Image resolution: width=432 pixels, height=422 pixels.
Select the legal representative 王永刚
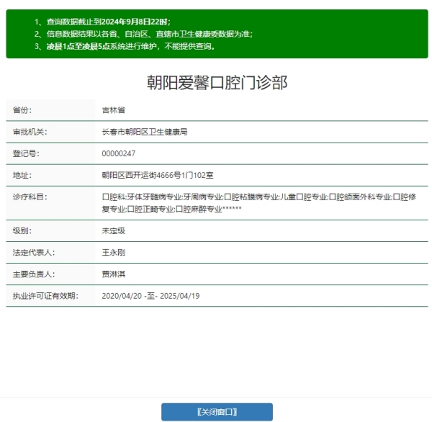tap(114, 252)
